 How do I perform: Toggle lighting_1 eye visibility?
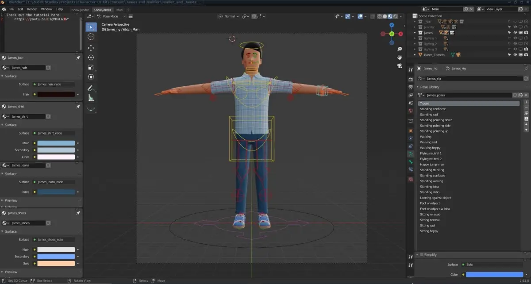coord(515,38)
